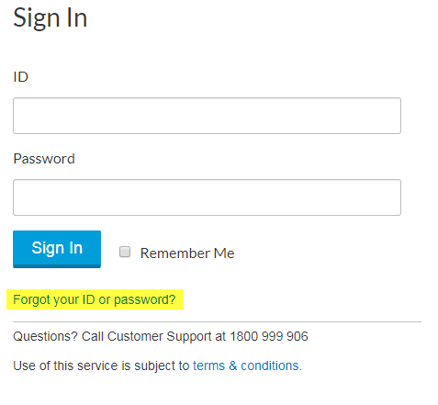
Task: Select the word 'password?' in highlighted link
Action: (x=145, y=299)
